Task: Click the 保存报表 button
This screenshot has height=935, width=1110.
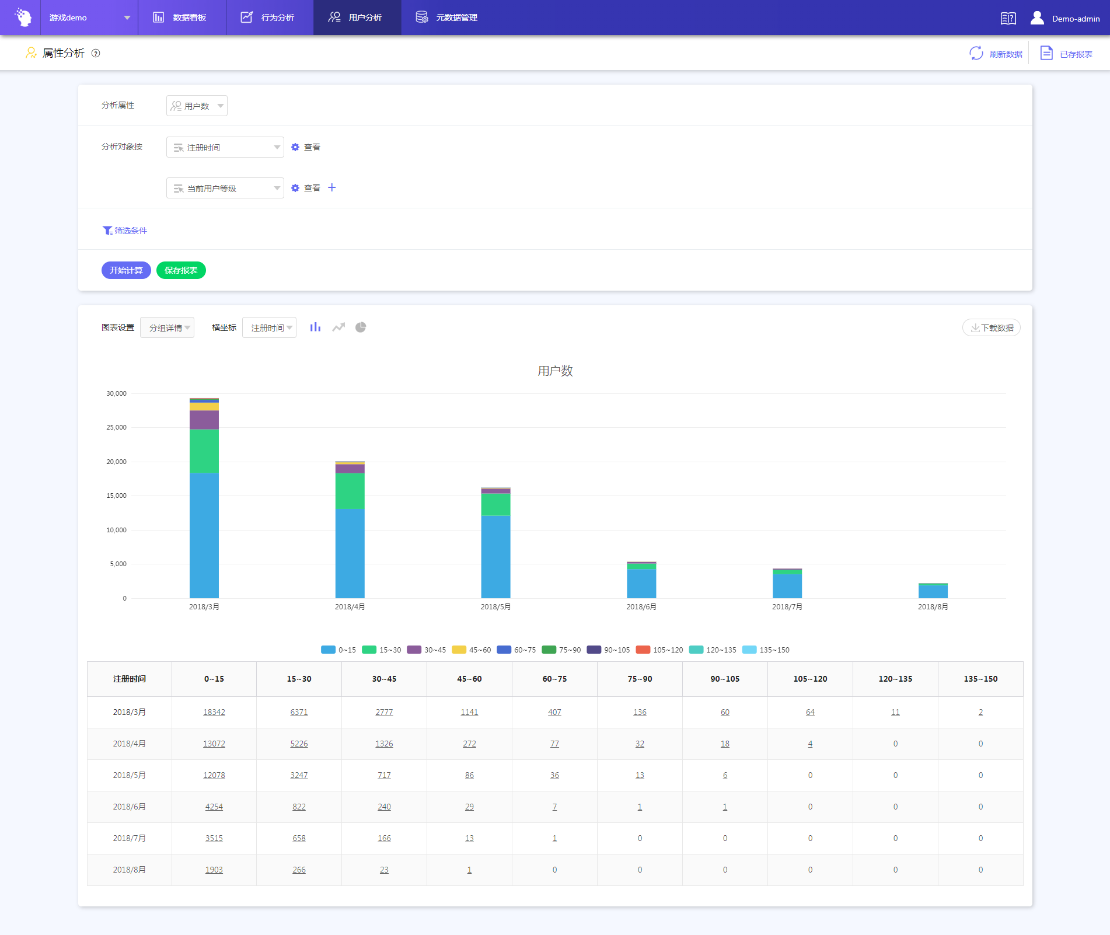Action: point(181,270)
